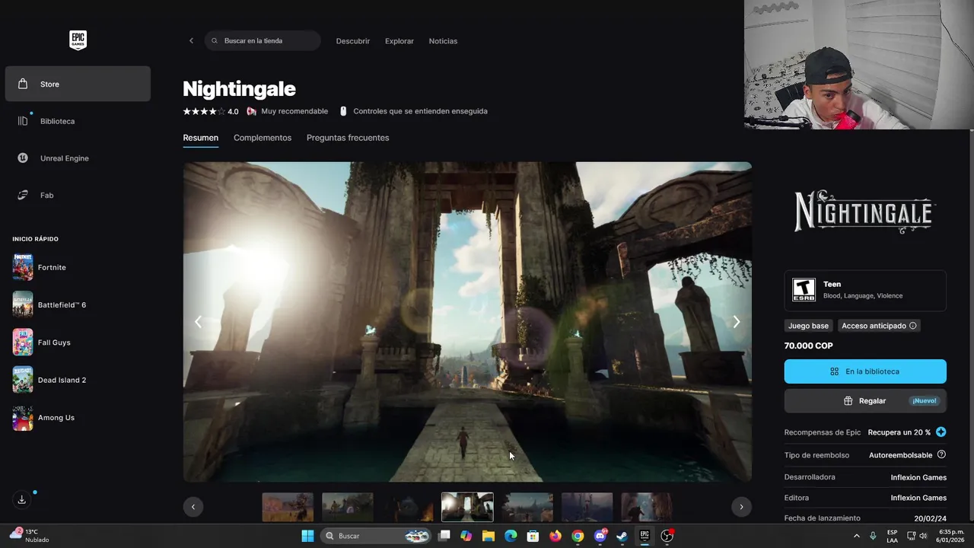
Task: Open Task View in the taskbar
Action: pos(444,536)
